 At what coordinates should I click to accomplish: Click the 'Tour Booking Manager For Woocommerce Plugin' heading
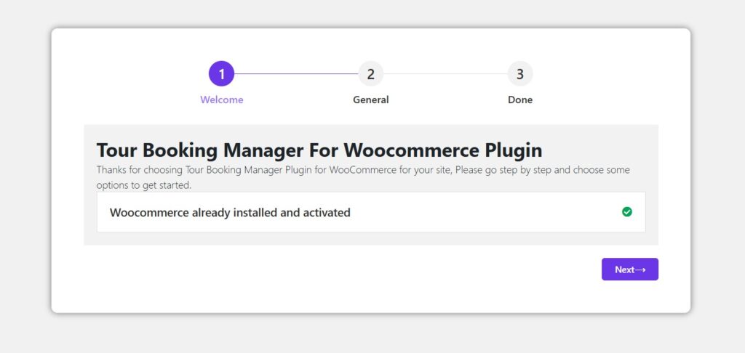click(x=319, y=150)
